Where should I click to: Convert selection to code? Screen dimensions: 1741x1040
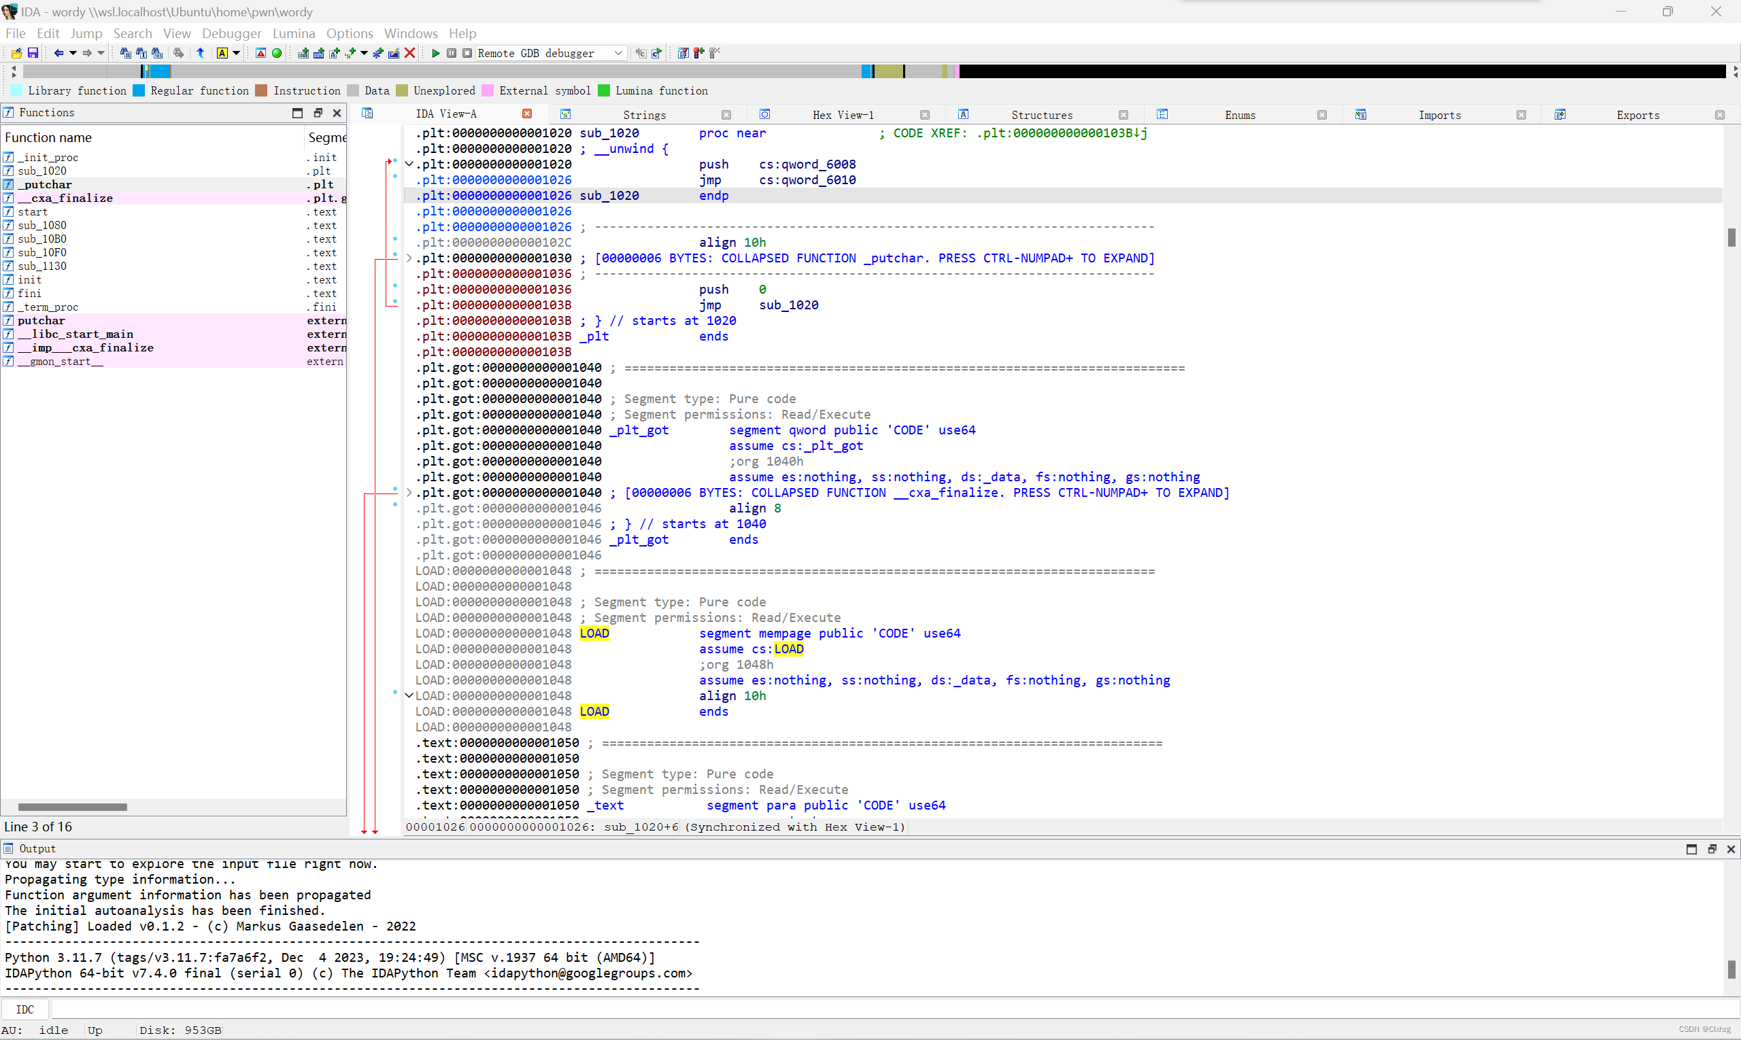point(303,52)
